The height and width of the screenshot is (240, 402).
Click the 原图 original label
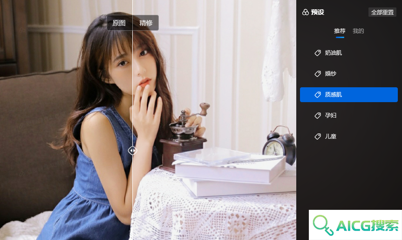(119, 23)
